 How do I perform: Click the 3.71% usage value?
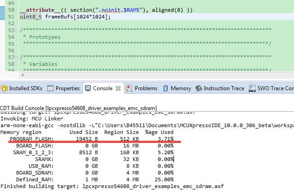pyautogui.click(x=166, y=139)
